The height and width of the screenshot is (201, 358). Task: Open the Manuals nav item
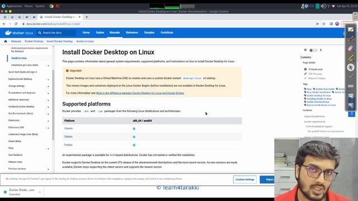[x=115, y=32]
